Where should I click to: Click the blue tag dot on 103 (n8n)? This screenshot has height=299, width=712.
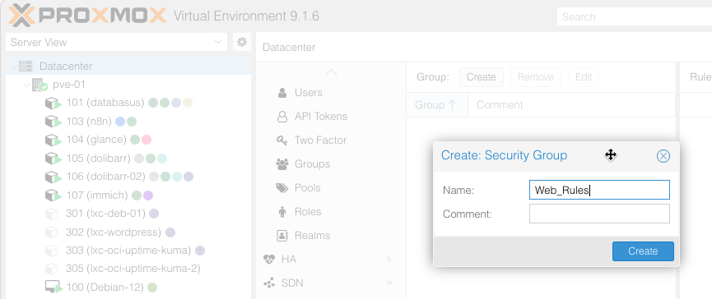point(120,122)
